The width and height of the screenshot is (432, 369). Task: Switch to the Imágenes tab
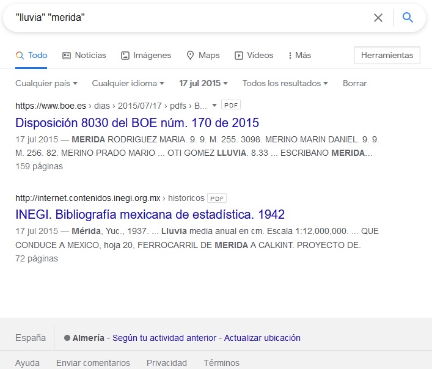coord(146,56)
